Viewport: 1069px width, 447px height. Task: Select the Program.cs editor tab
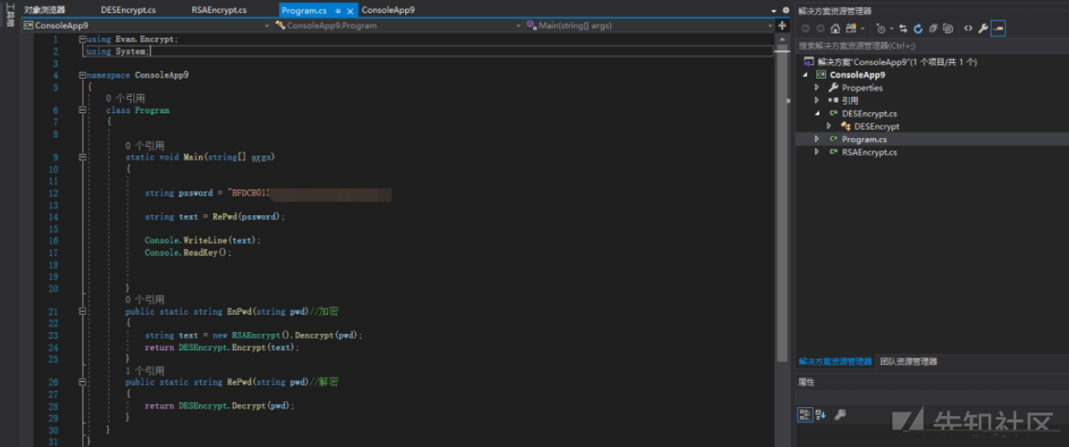pyautogui.click(x=304, y=10)
